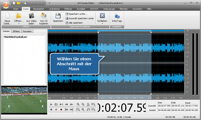Image resolution: width=201 pixels, height=120 pixels.
Task: Choose Alle speichern in the ribbon
Action: click(74, 23)
